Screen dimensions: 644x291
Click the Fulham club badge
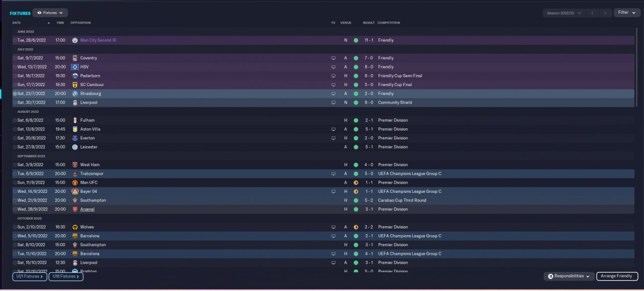[75, 120]
